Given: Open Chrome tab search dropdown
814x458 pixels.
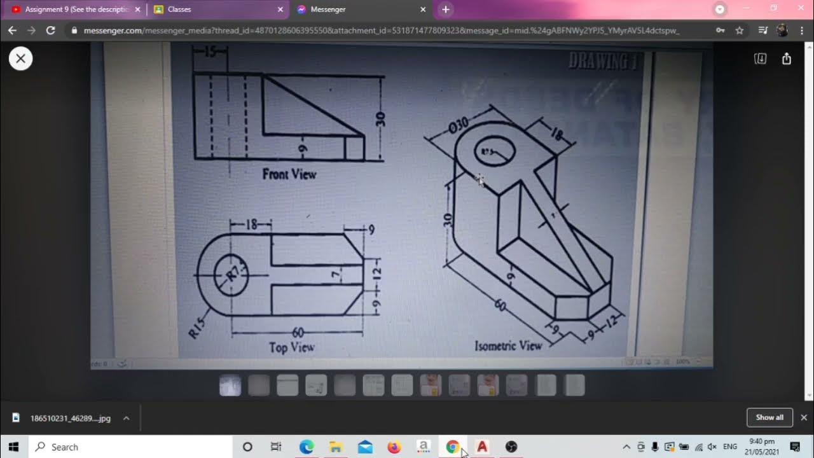Looking at the screenshot, I should point(720,9).
